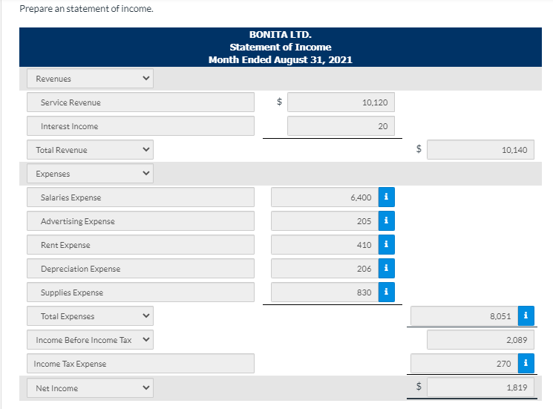This screenshot has height=409, width=553.
Task: Select the Income Tax Expense account field
Action: [140, 363]
